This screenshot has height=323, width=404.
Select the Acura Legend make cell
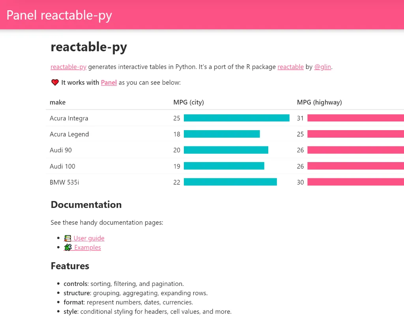click(x=69, y=134)
